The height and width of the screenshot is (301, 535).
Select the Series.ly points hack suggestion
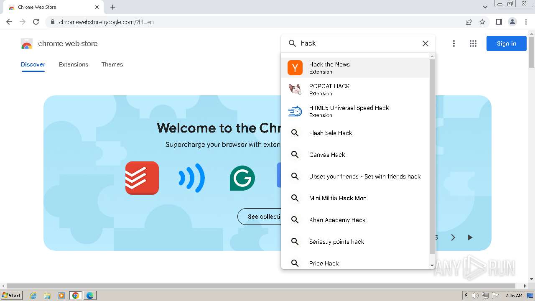coord(355,242)
